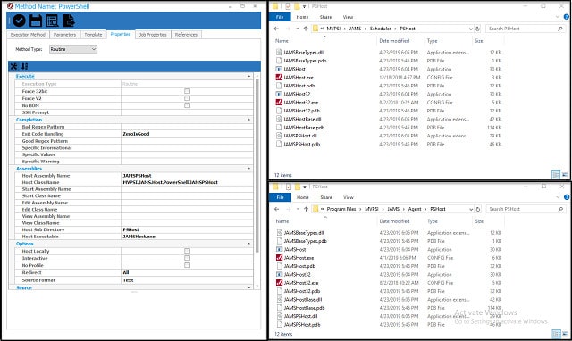Go back in the Agent PSHost window
The image size is (572, 341).
276,209
